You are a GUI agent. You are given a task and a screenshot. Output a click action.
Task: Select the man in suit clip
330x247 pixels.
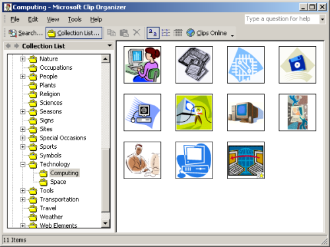[x=143, y=160]
